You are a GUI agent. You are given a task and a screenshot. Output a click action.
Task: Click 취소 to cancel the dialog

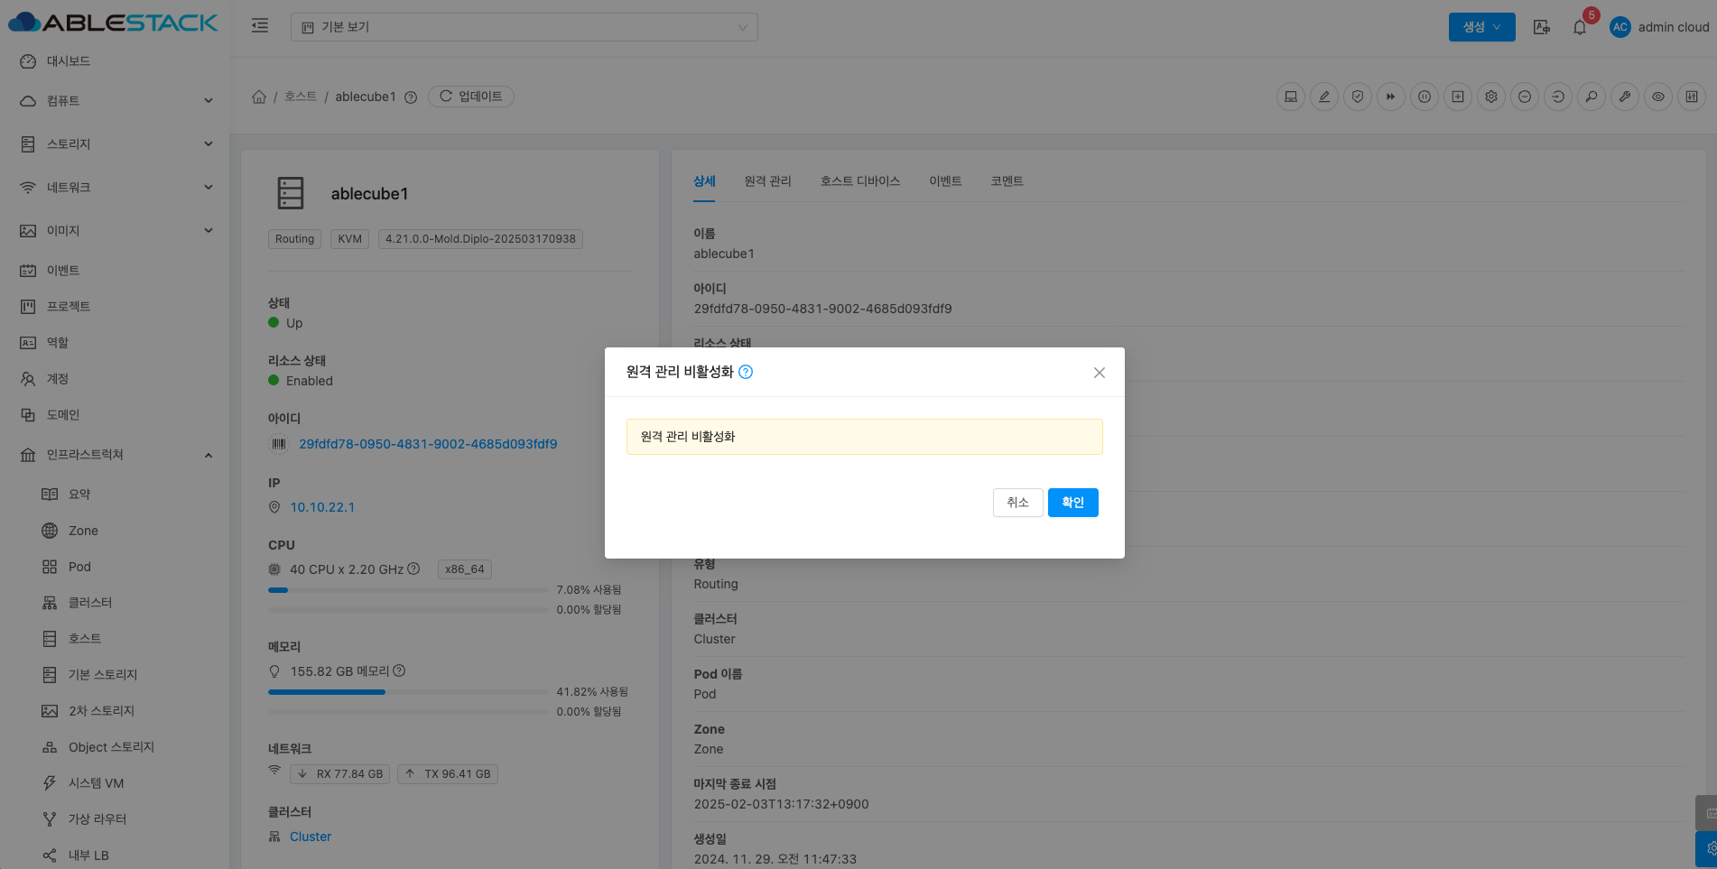[1017, 503]
